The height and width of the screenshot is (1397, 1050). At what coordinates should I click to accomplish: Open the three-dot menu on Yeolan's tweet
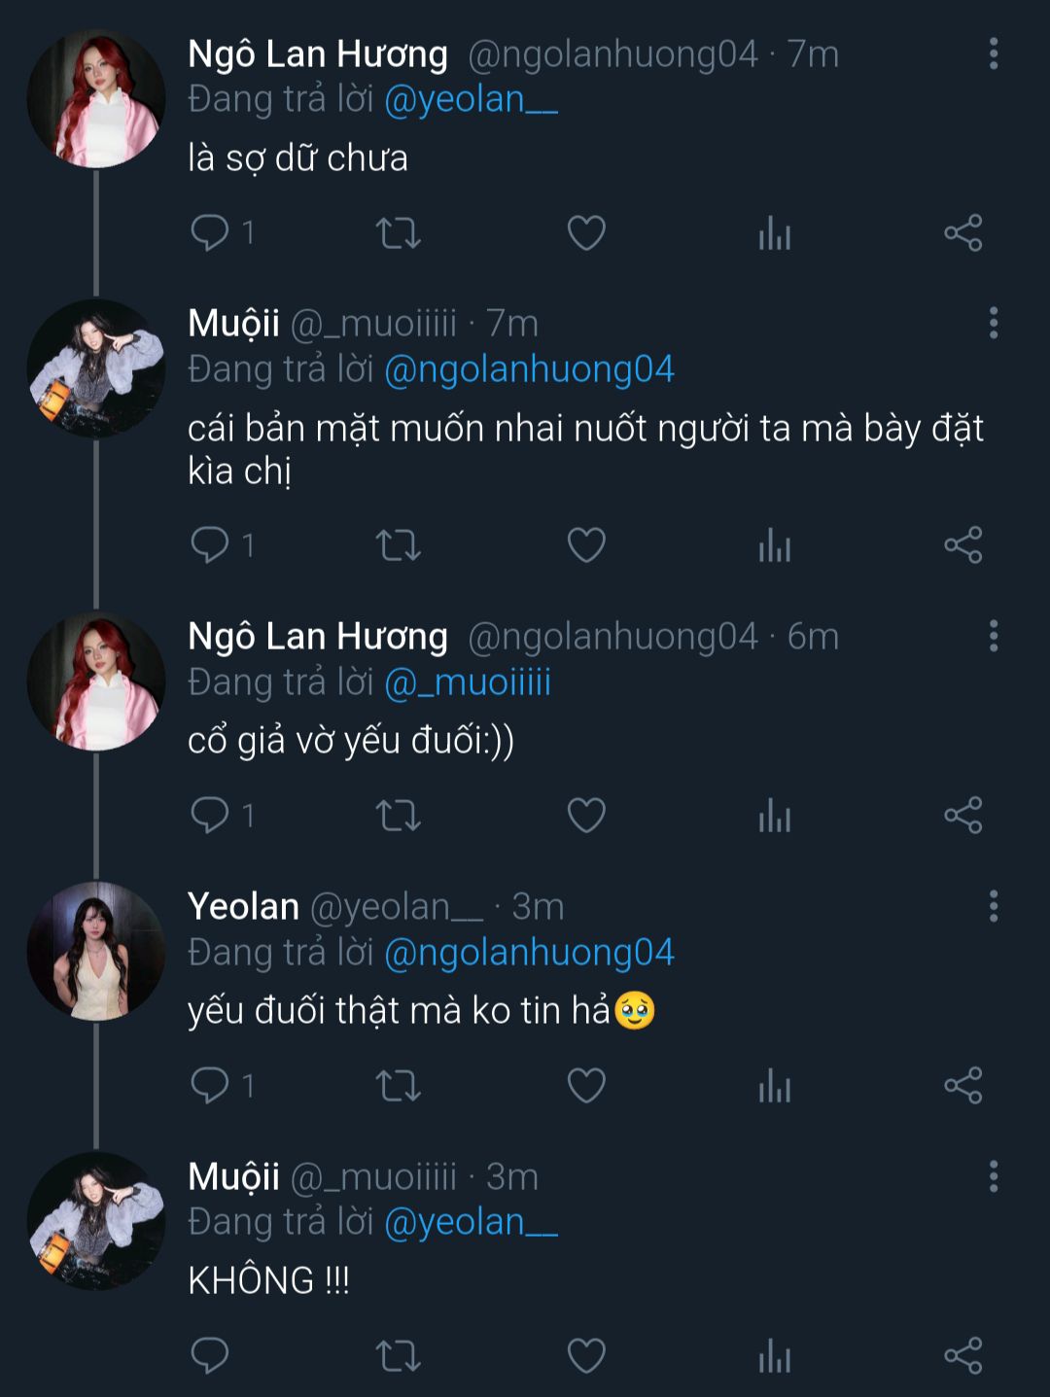[994, 906]
